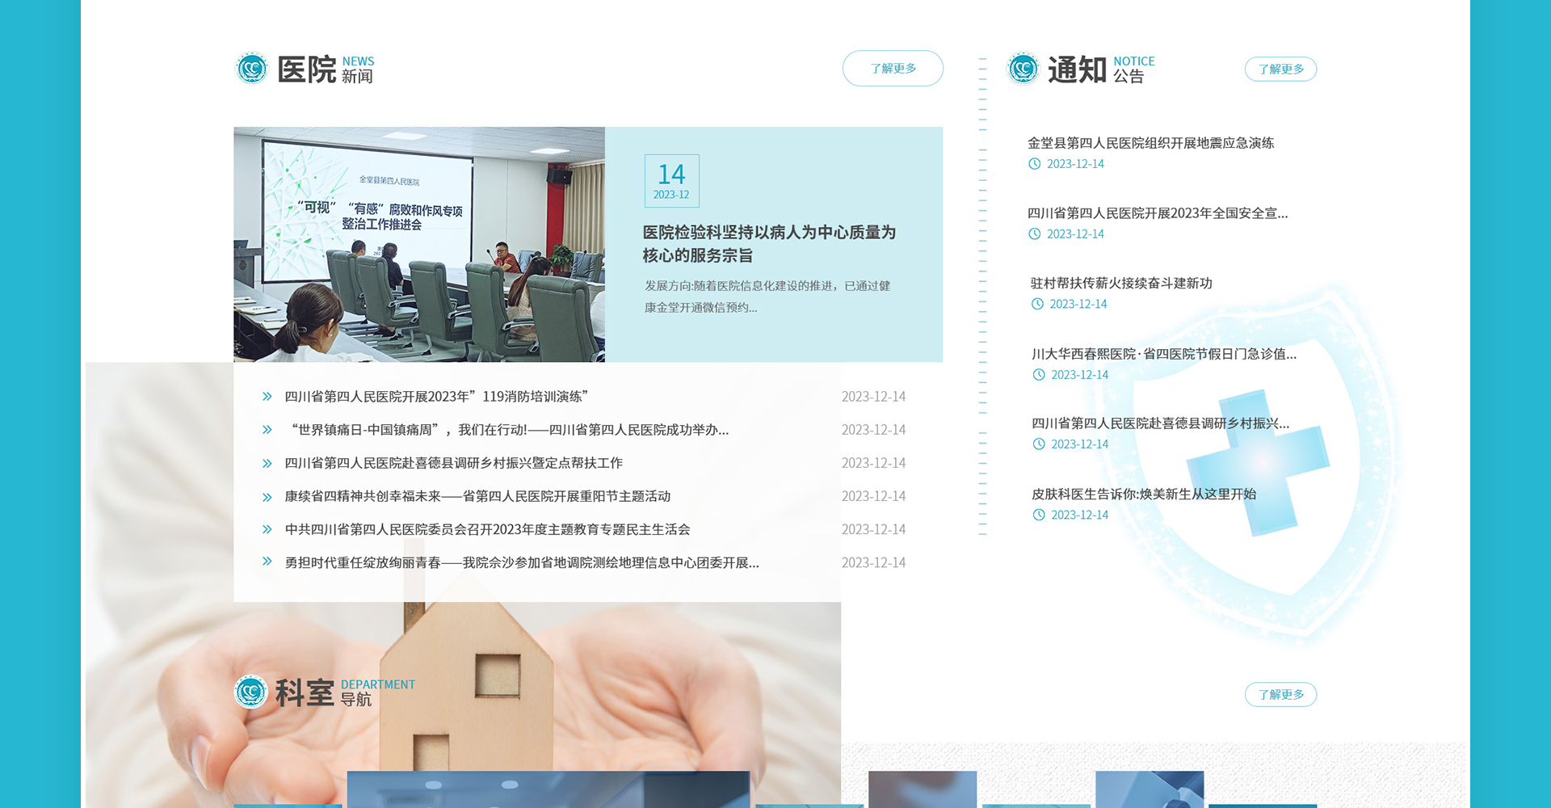Image resolution: width=1551 pixels, height=808 pixels.
Task: Click the clock icon under 驻村帮扶传薪火 notice
Action: (1037, 305)
